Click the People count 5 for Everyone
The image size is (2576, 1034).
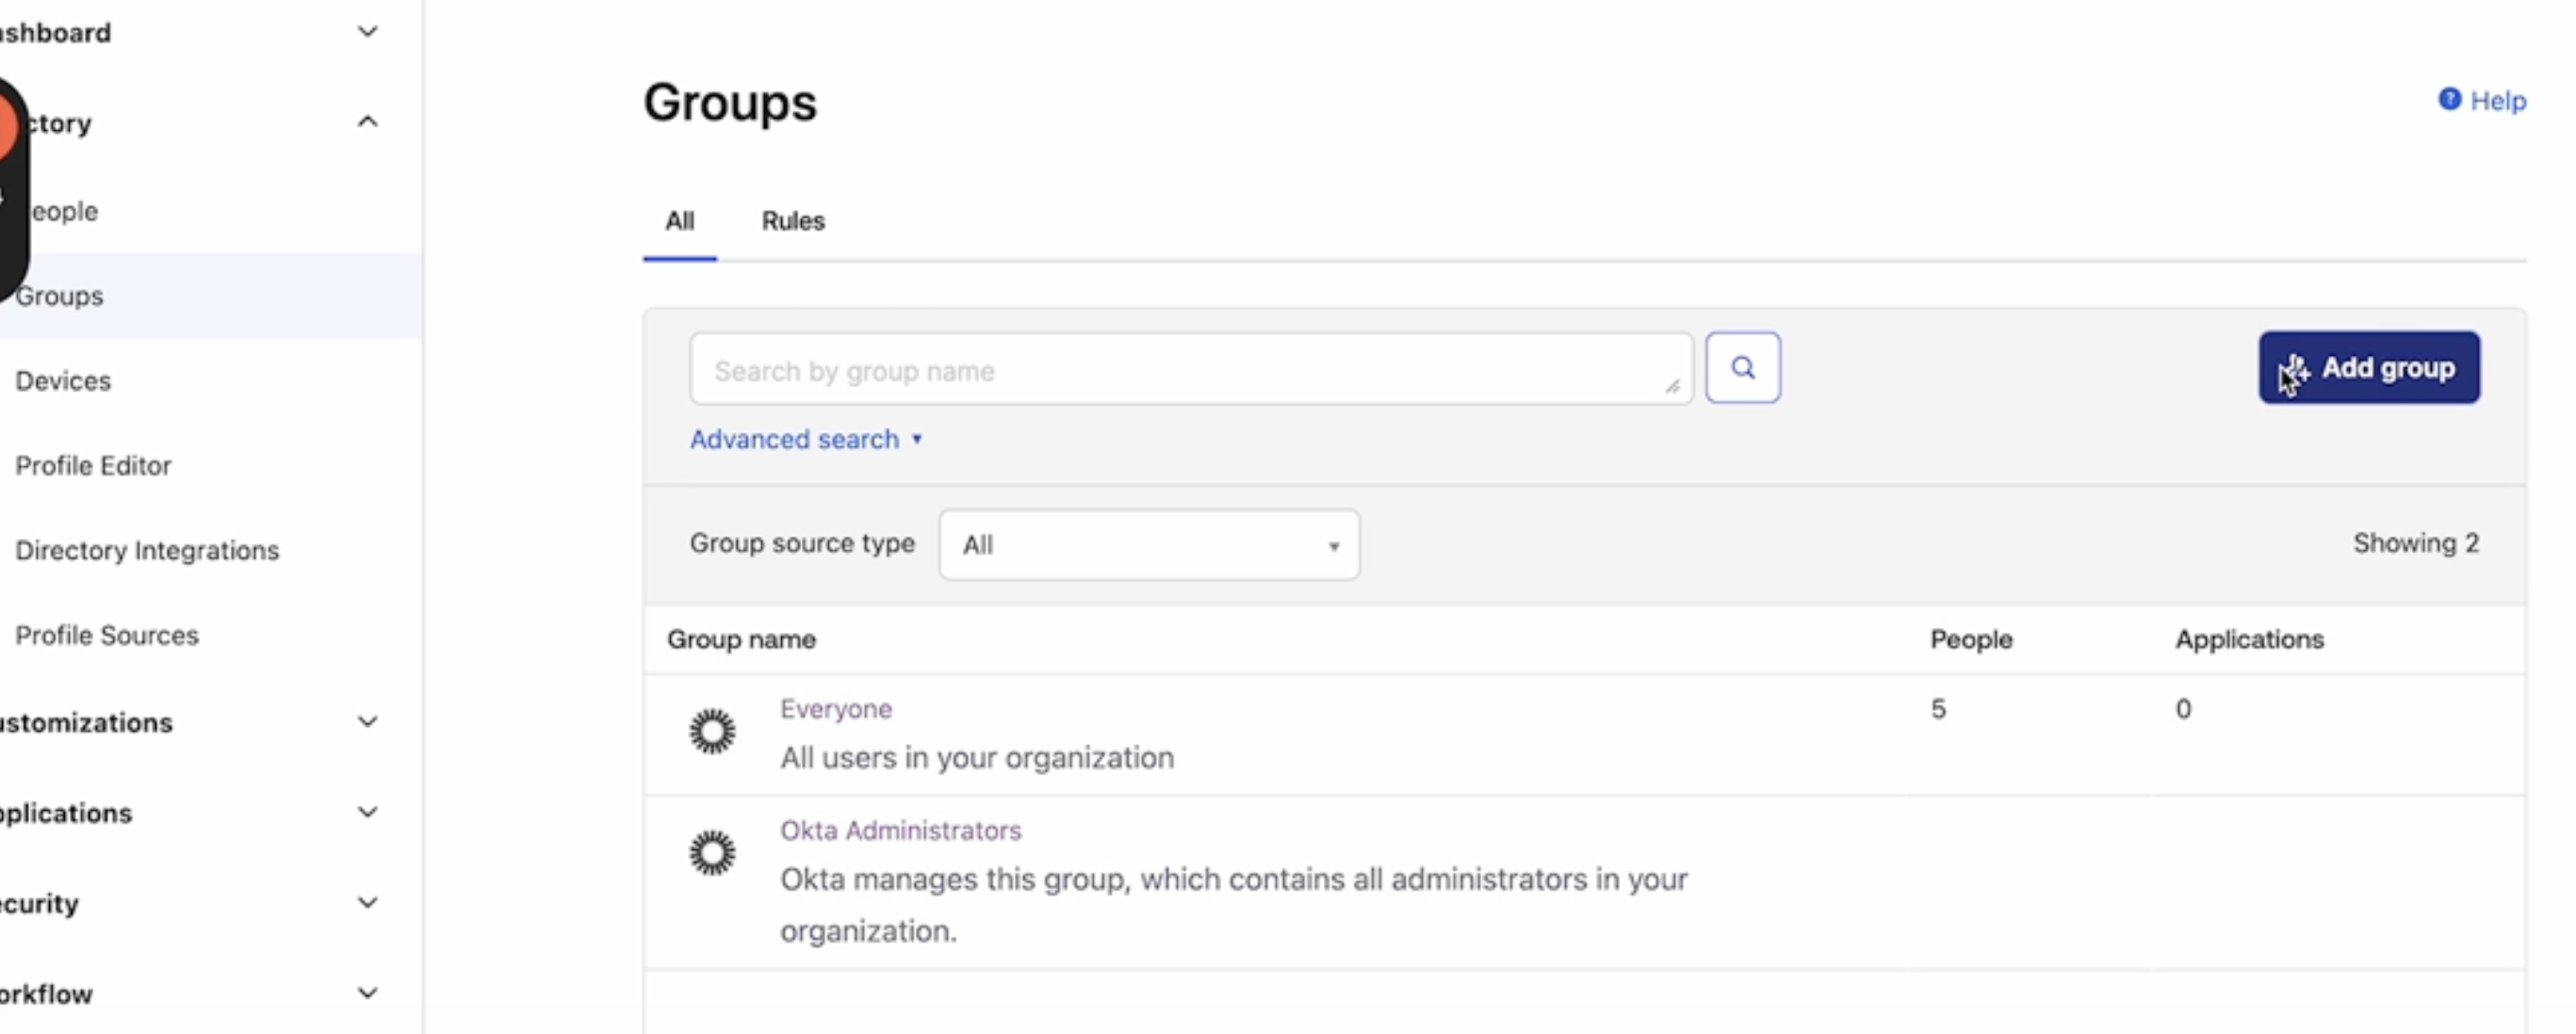[1938, 709]
